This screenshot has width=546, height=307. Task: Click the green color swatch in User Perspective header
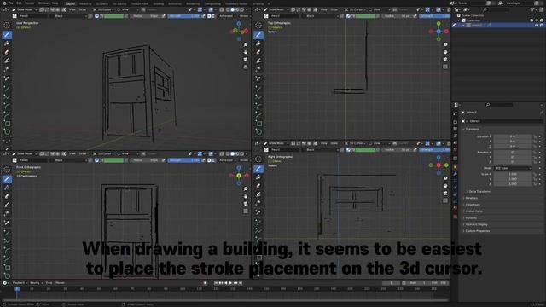coord(113,16)
